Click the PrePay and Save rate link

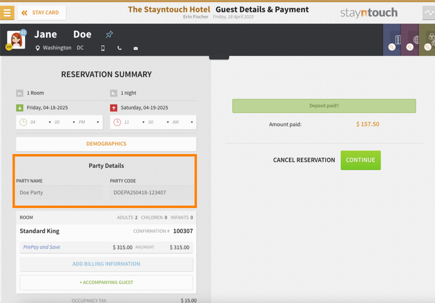pyautogui.click(x=42, y=247)
